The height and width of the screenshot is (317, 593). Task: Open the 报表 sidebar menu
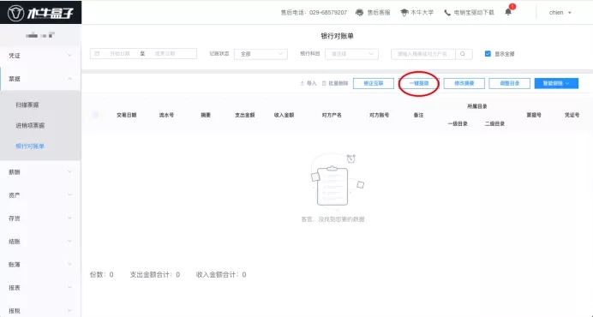(x=40, y=288)
